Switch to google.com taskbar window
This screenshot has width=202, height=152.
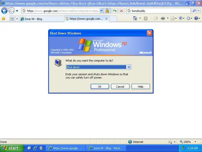tap(66, 148)
